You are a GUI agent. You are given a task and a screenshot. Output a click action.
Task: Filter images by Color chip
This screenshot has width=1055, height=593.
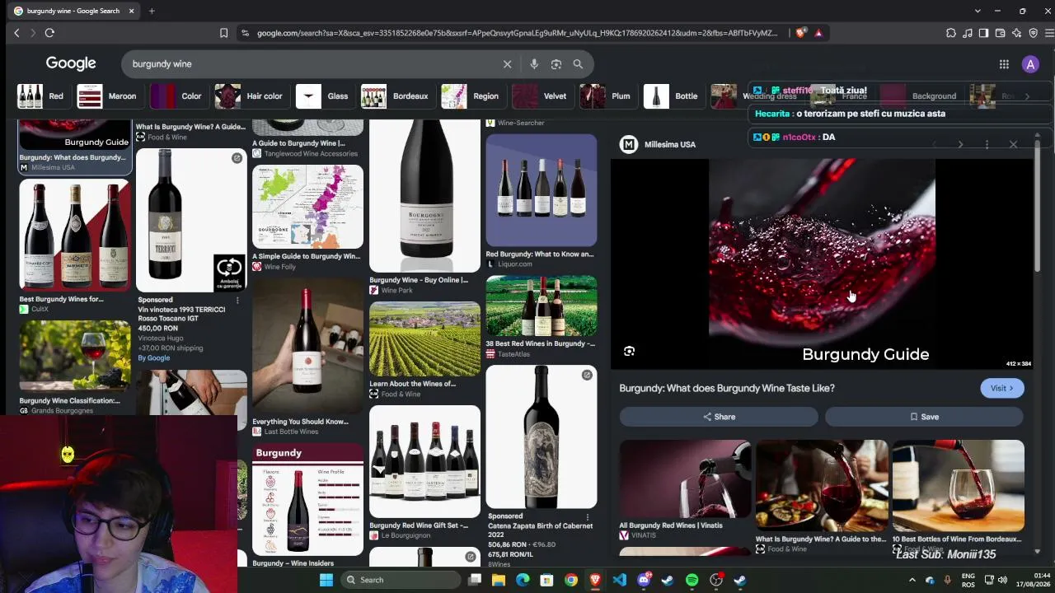[176, 96]
